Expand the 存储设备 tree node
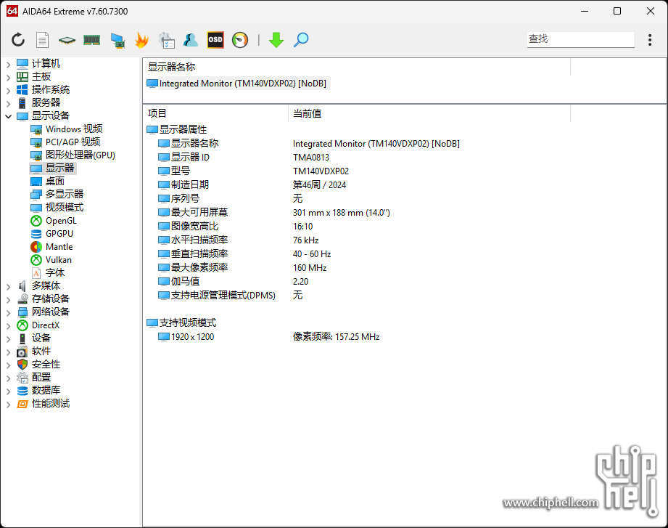The height and width of the screenshot is (528, 668). tap(9, 300)
